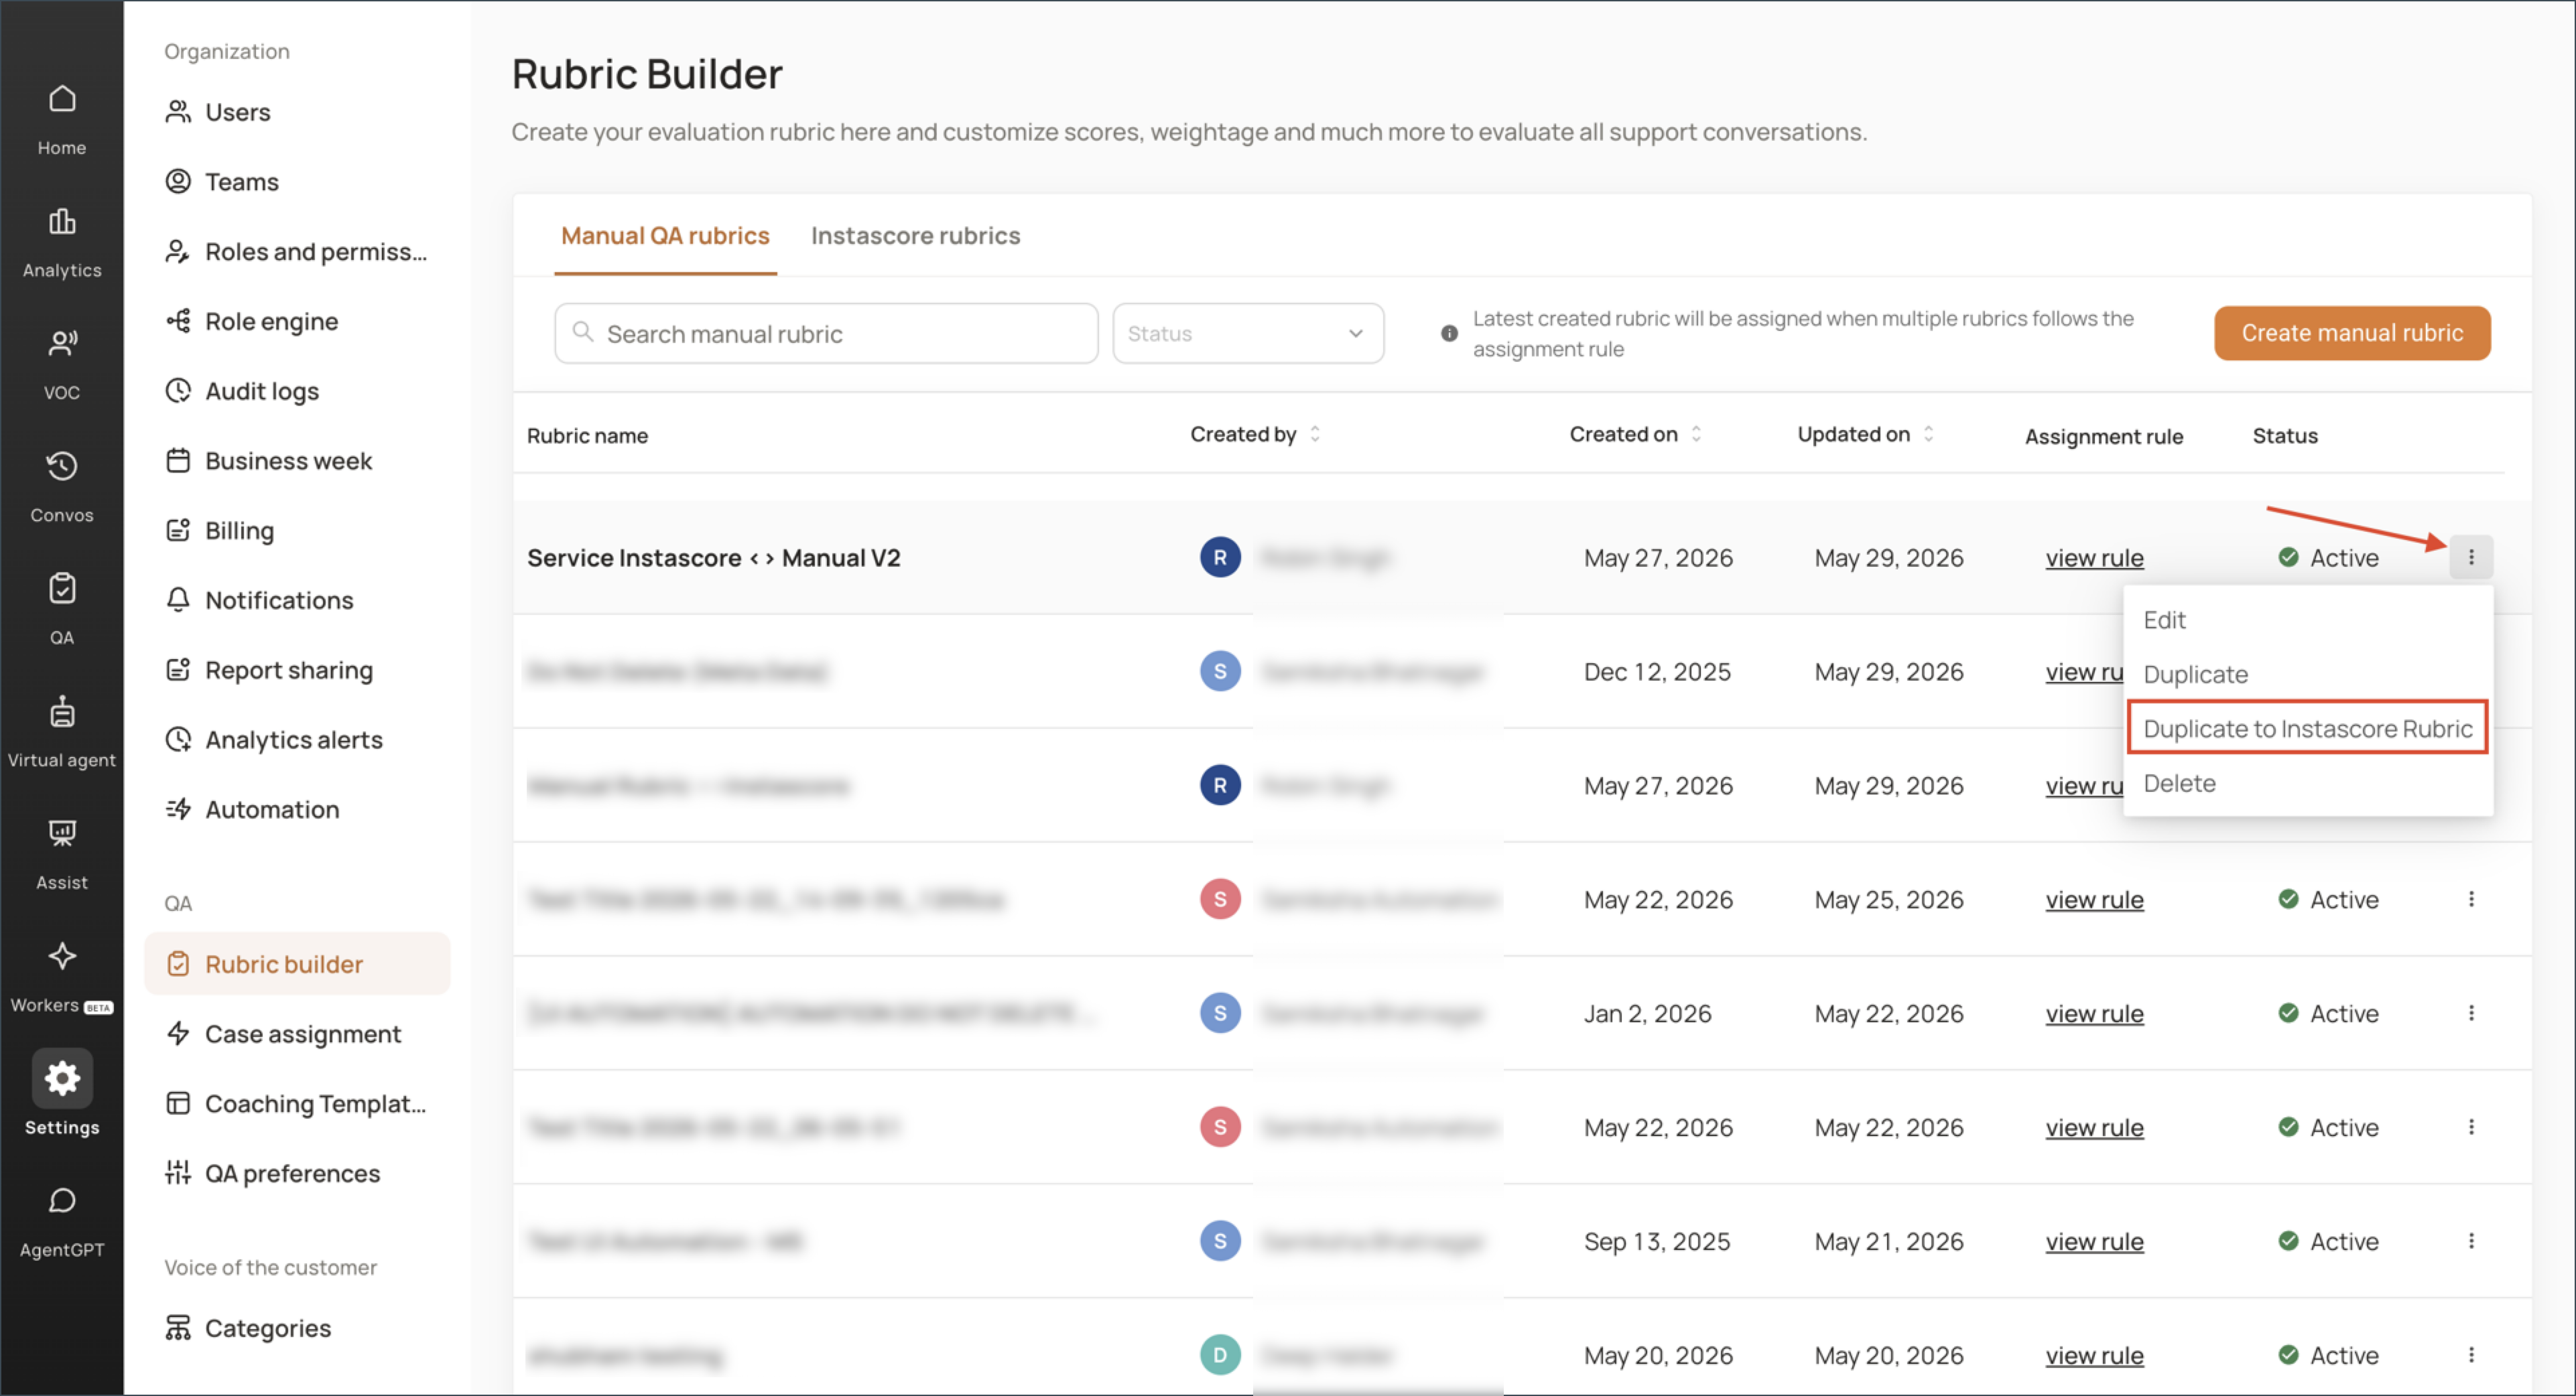
Task: Open AgentGPT chat icon
Action: click(x=62, y=1201)
